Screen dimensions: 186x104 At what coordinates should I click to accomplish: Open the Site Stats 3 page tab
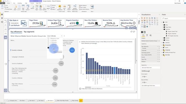[40, 101]
